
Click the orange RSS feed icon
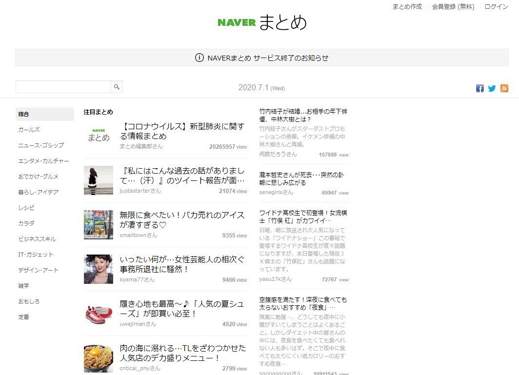[504, 88]
